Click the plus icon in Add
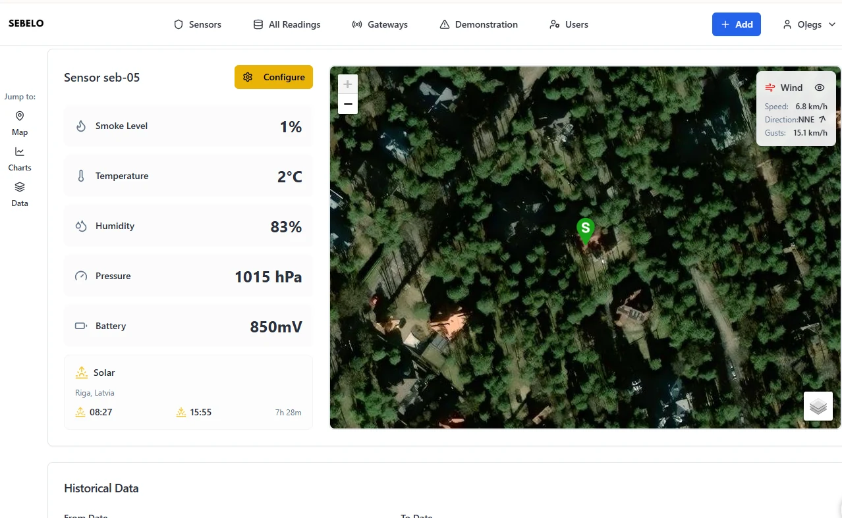 pyautogui.click(x=725, y=24)
